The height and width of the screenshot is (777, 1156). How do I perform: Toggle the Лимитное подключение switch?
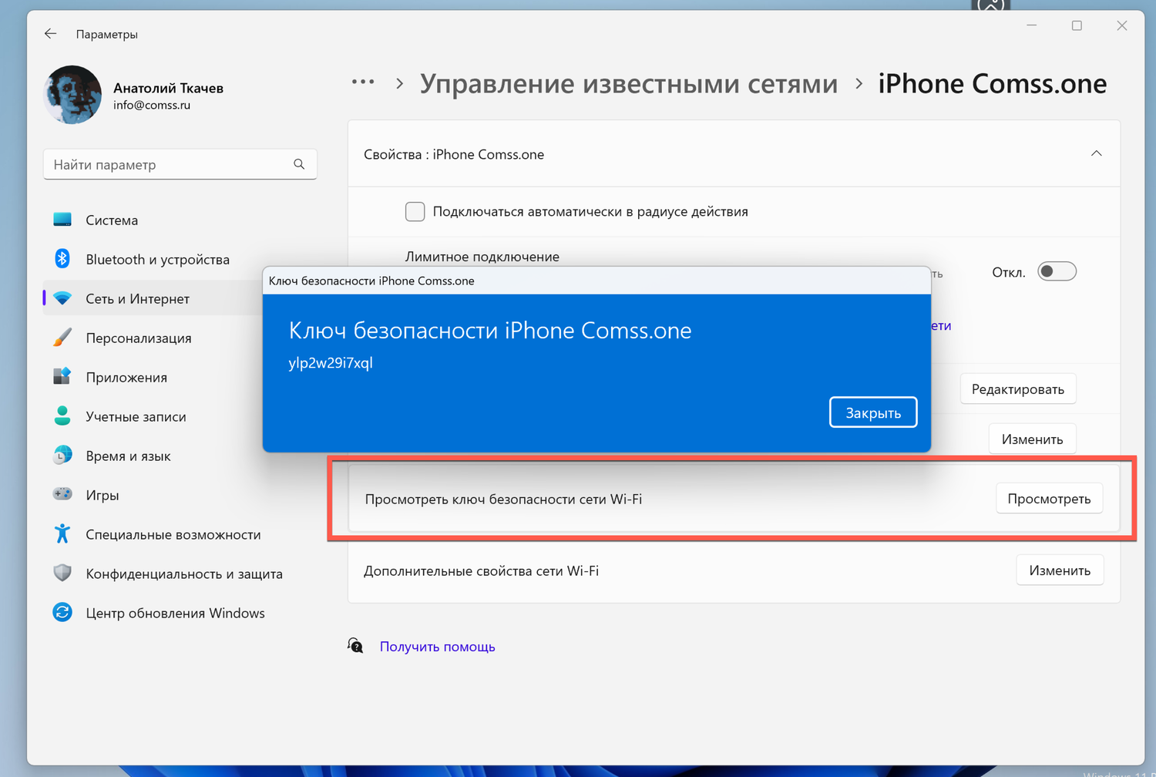[x=1057, y=271]
